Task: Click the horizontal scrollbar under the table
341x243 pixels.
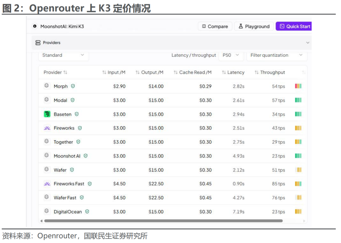Action: [x=163, y=221]
